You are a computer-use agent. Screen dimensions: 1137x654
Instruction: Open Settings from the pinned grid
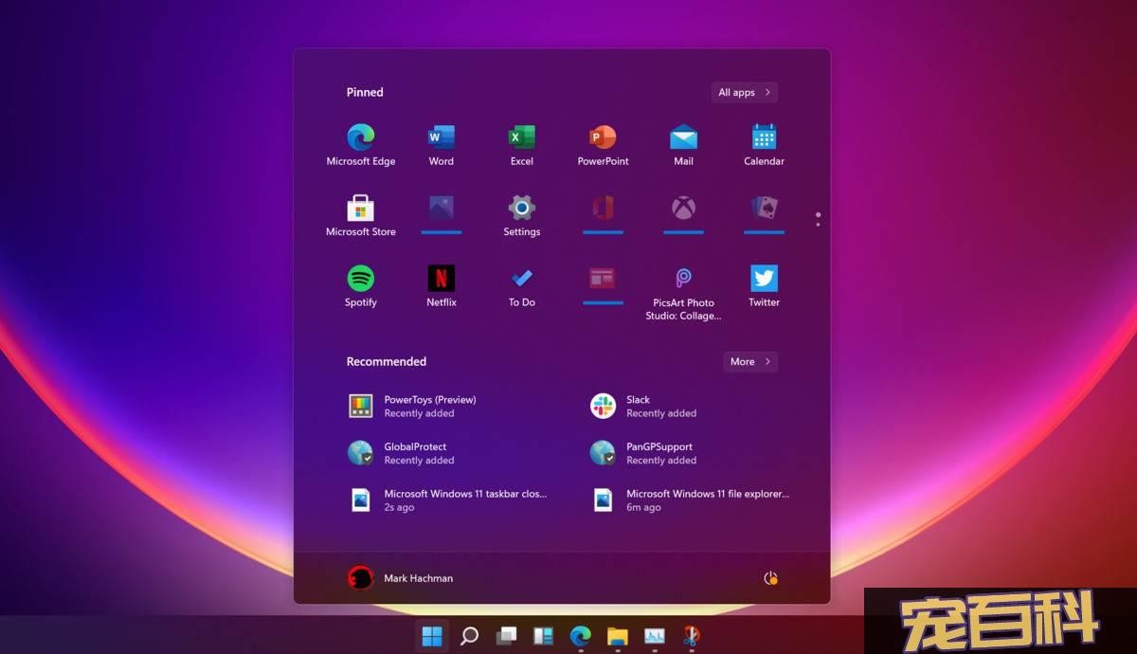[522, 209]
